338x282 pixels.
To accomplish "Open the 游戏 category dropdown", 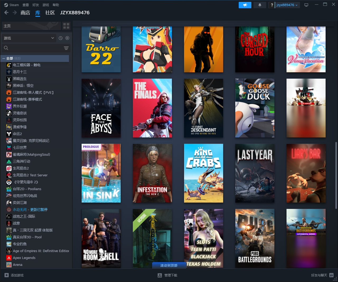I will point(29,38).
